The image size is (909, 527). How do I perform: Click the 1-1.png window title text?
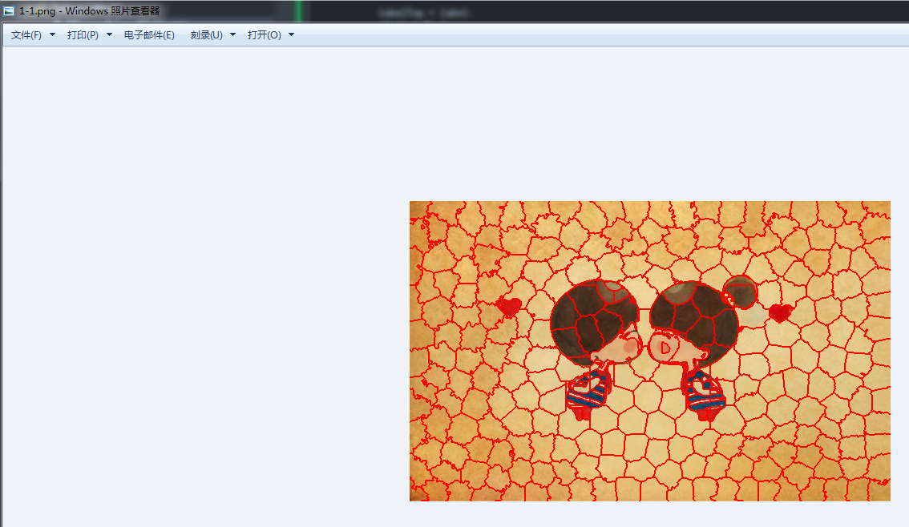(89, 11)
